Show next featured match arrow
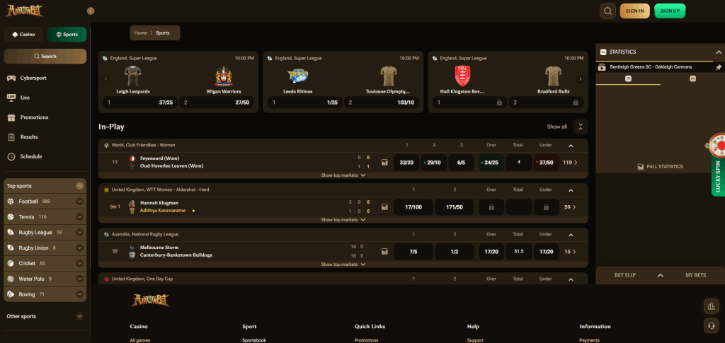 pos(581,79)
